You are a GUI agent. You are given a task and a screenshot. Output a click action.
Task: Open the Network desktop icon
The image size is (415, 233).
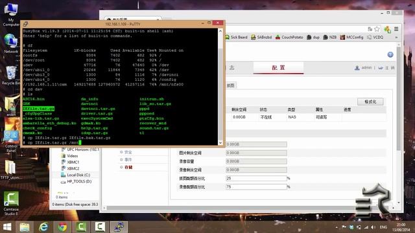coord(10,43)
